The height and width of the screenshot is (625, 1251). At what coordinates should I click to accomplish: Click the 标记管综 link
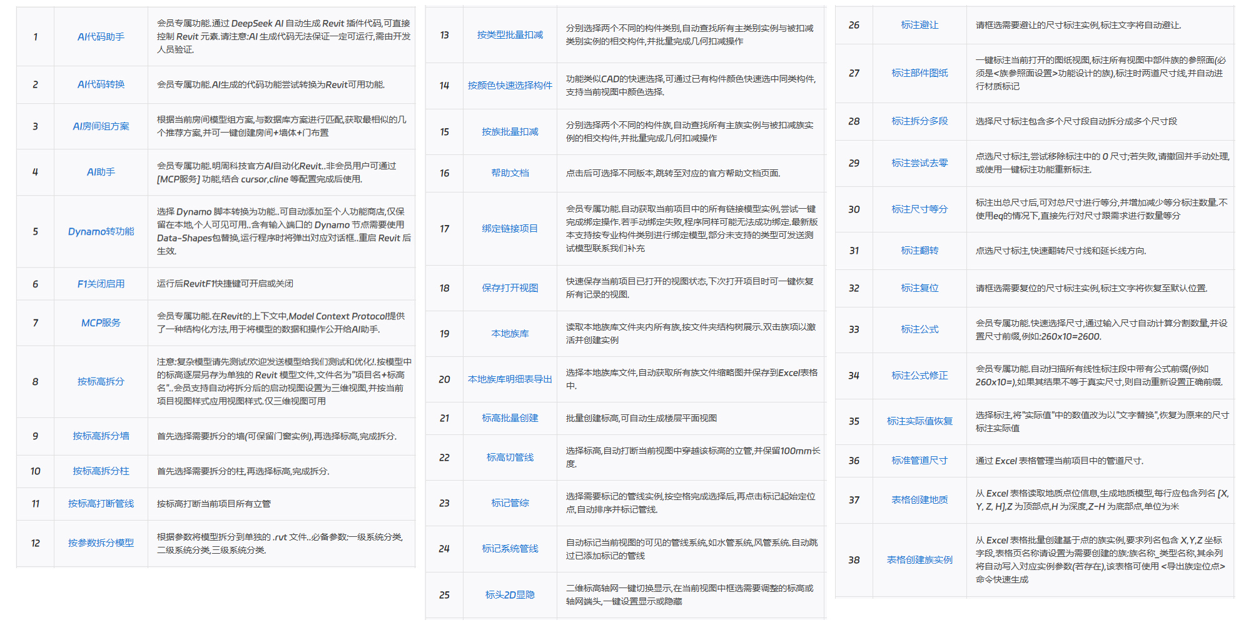tap(510, 502)
